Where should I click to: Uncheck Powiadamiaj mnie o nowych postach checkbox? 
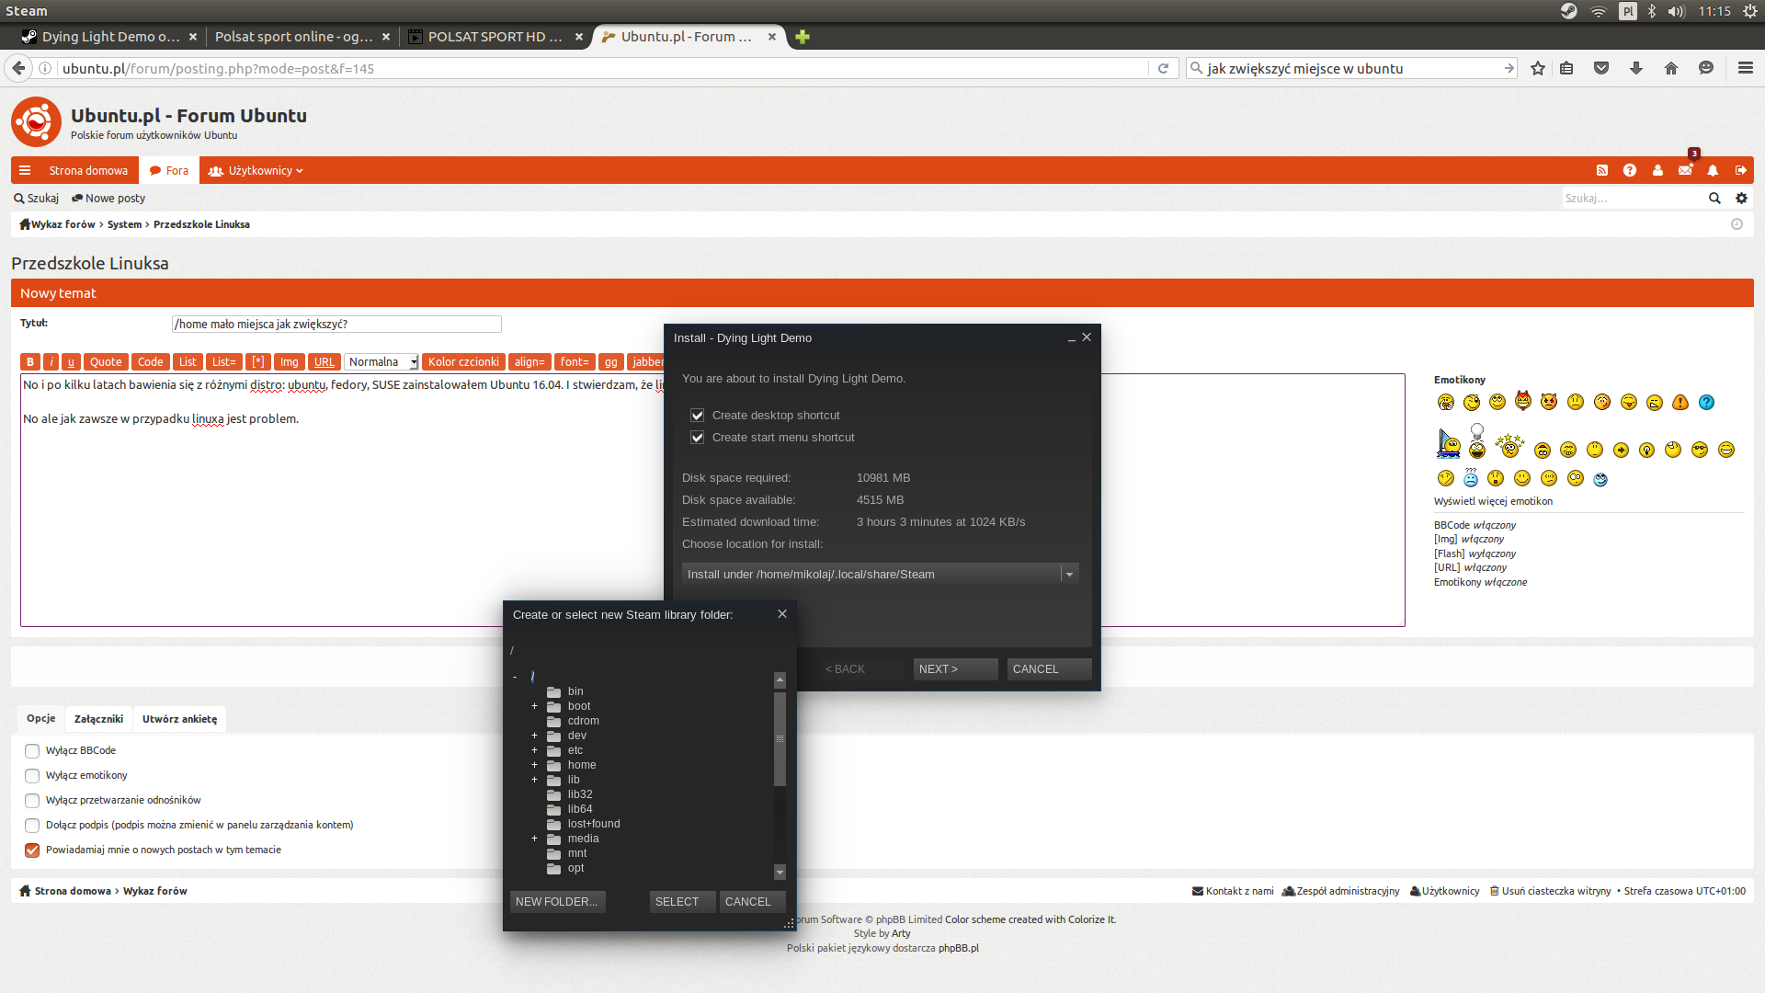(x=32, y=850)
